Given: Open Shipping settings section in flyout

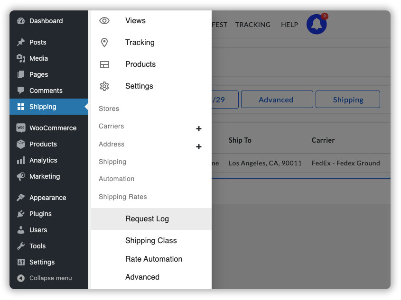Looking at the screenshot, I should pyautogui.click(x=112, y=162).
